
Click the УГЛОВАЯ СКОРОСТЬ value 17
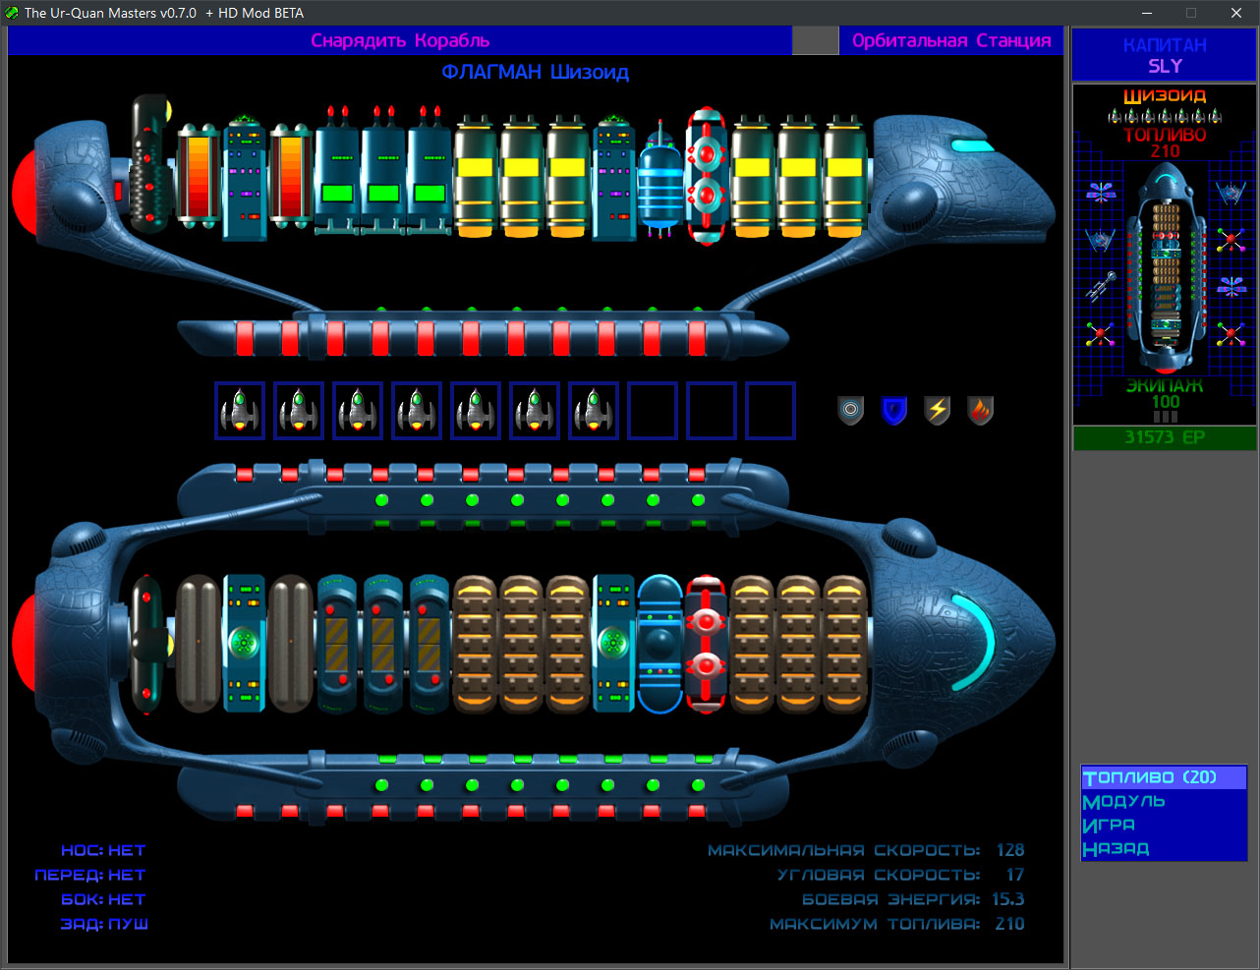(x=1014, y=875)
